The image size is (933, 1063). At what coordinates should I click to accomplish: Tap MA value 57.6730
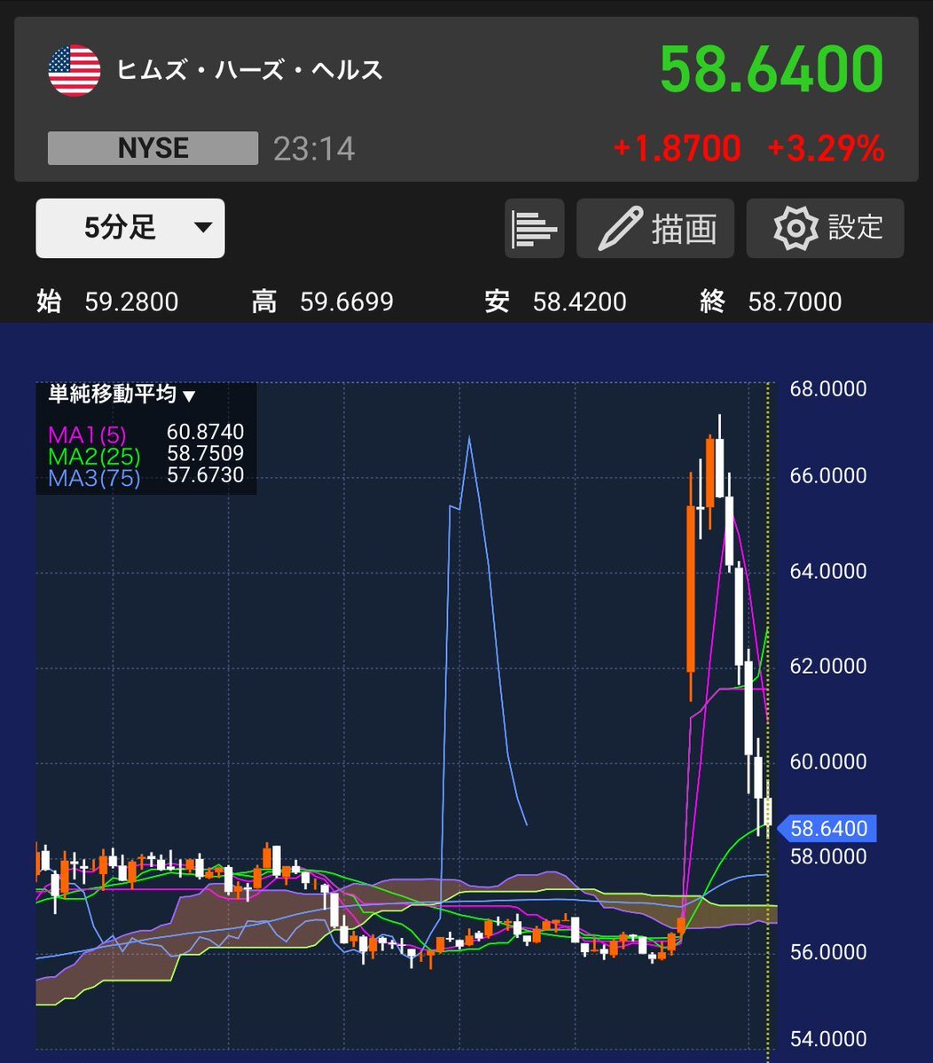click(206, 475)
